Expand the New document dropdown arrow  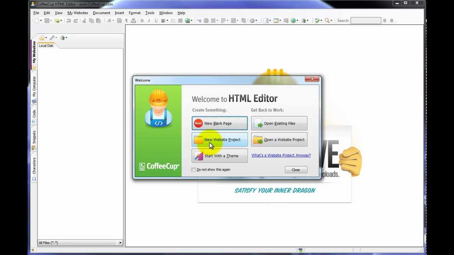tap(41, 21)
